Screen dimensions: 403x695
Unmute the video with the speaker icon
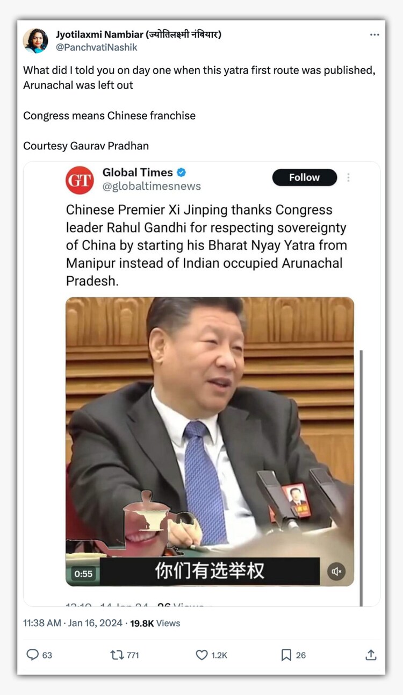point(337,572)
